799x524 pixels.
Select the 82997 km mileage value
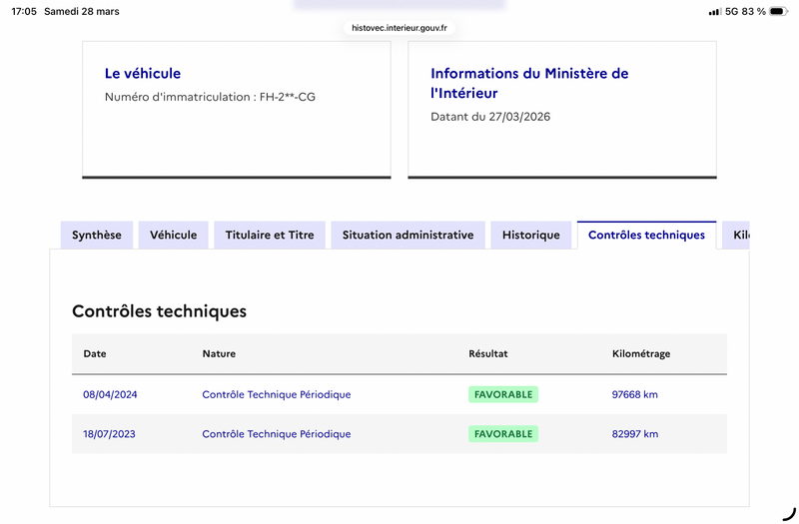[x=634, y=434]
